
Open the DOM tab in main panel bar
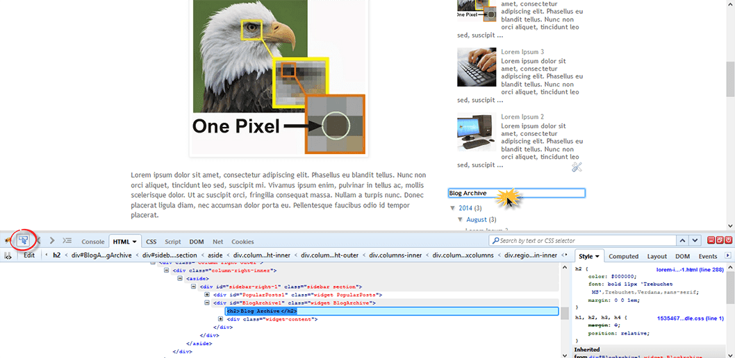coord(197,242)
